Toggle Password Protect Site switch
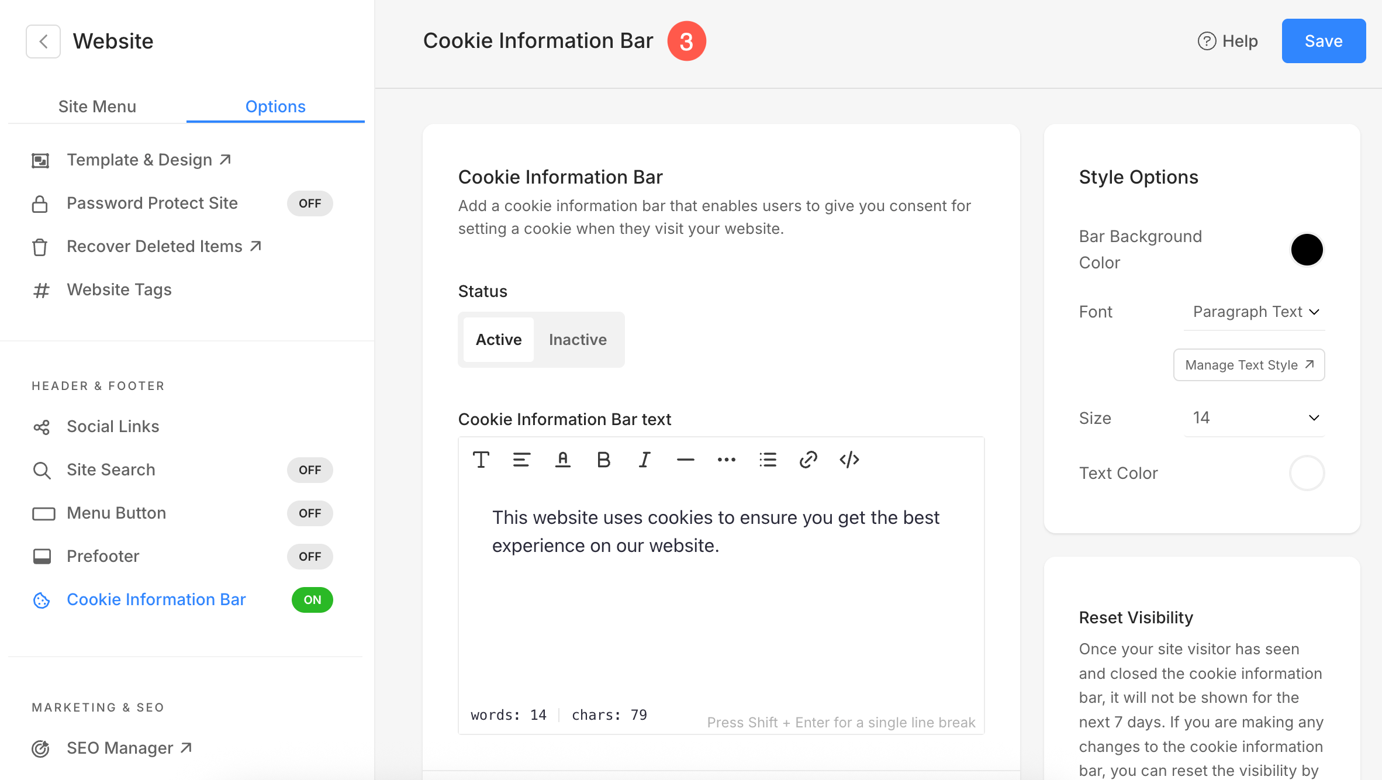The width and height of the screenshot is (1382, 780). tap(310, 203)
